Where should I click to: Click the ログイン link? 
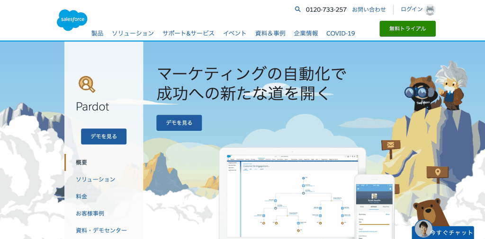click(412, 9)
